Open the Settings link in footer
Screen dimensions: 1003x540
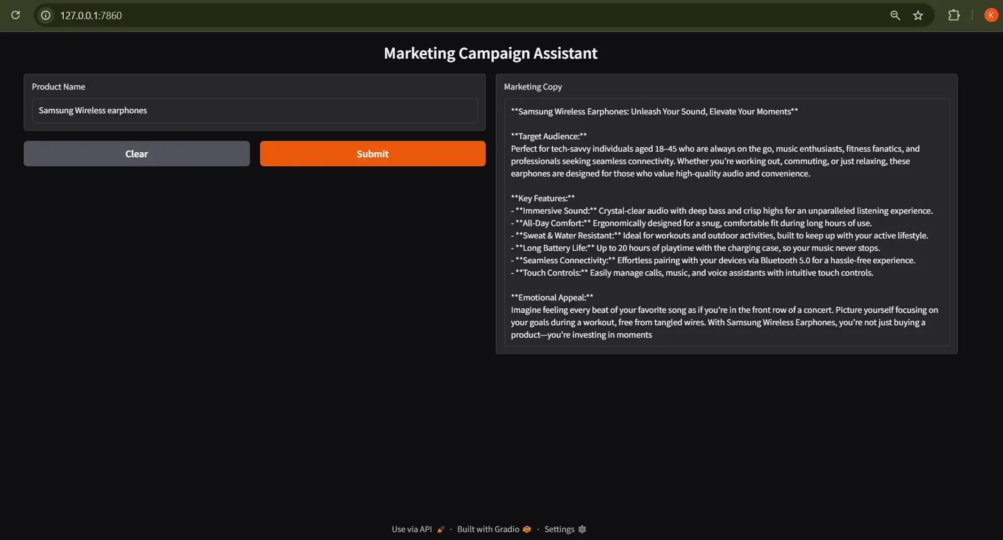[x=559, y=529]
